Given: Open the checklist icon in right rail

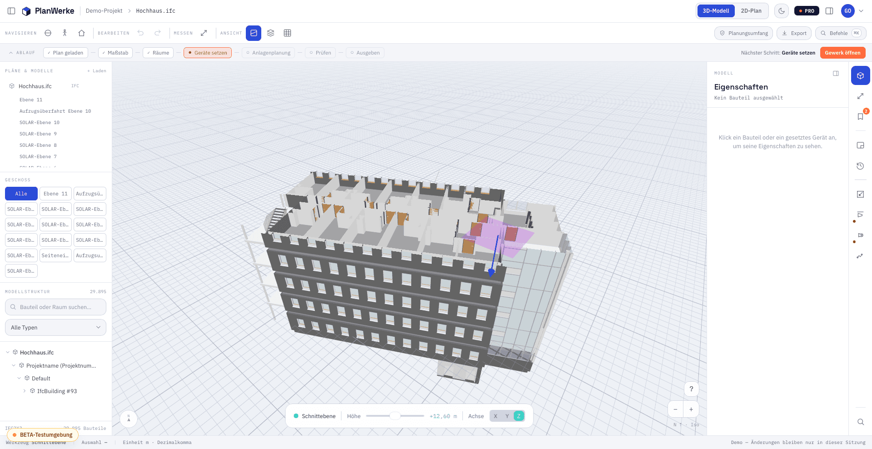Looking at the screenshot, I should (861, 195).
